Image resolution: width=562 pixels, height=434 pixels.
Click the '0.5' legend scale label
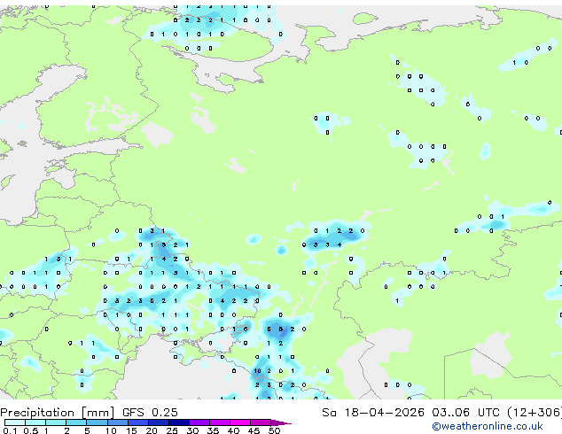pyautogui.click(x=30, y=430)
